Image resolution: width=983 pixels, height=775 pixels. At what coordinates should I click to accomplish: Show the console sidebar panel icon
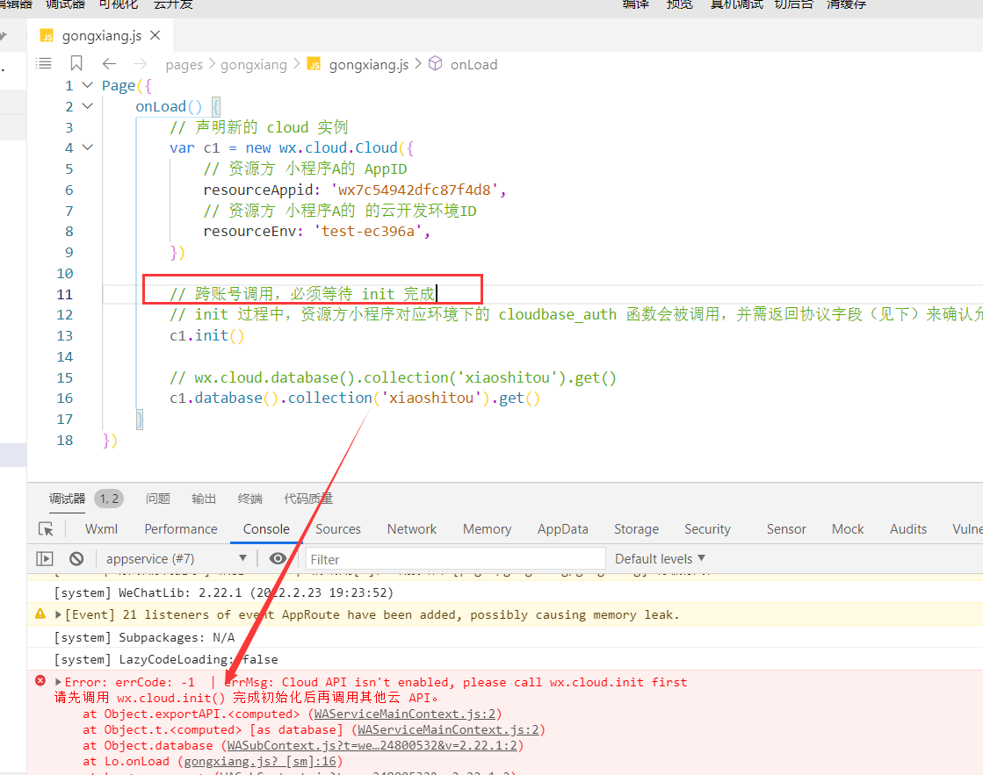click(x=45, y=558)
